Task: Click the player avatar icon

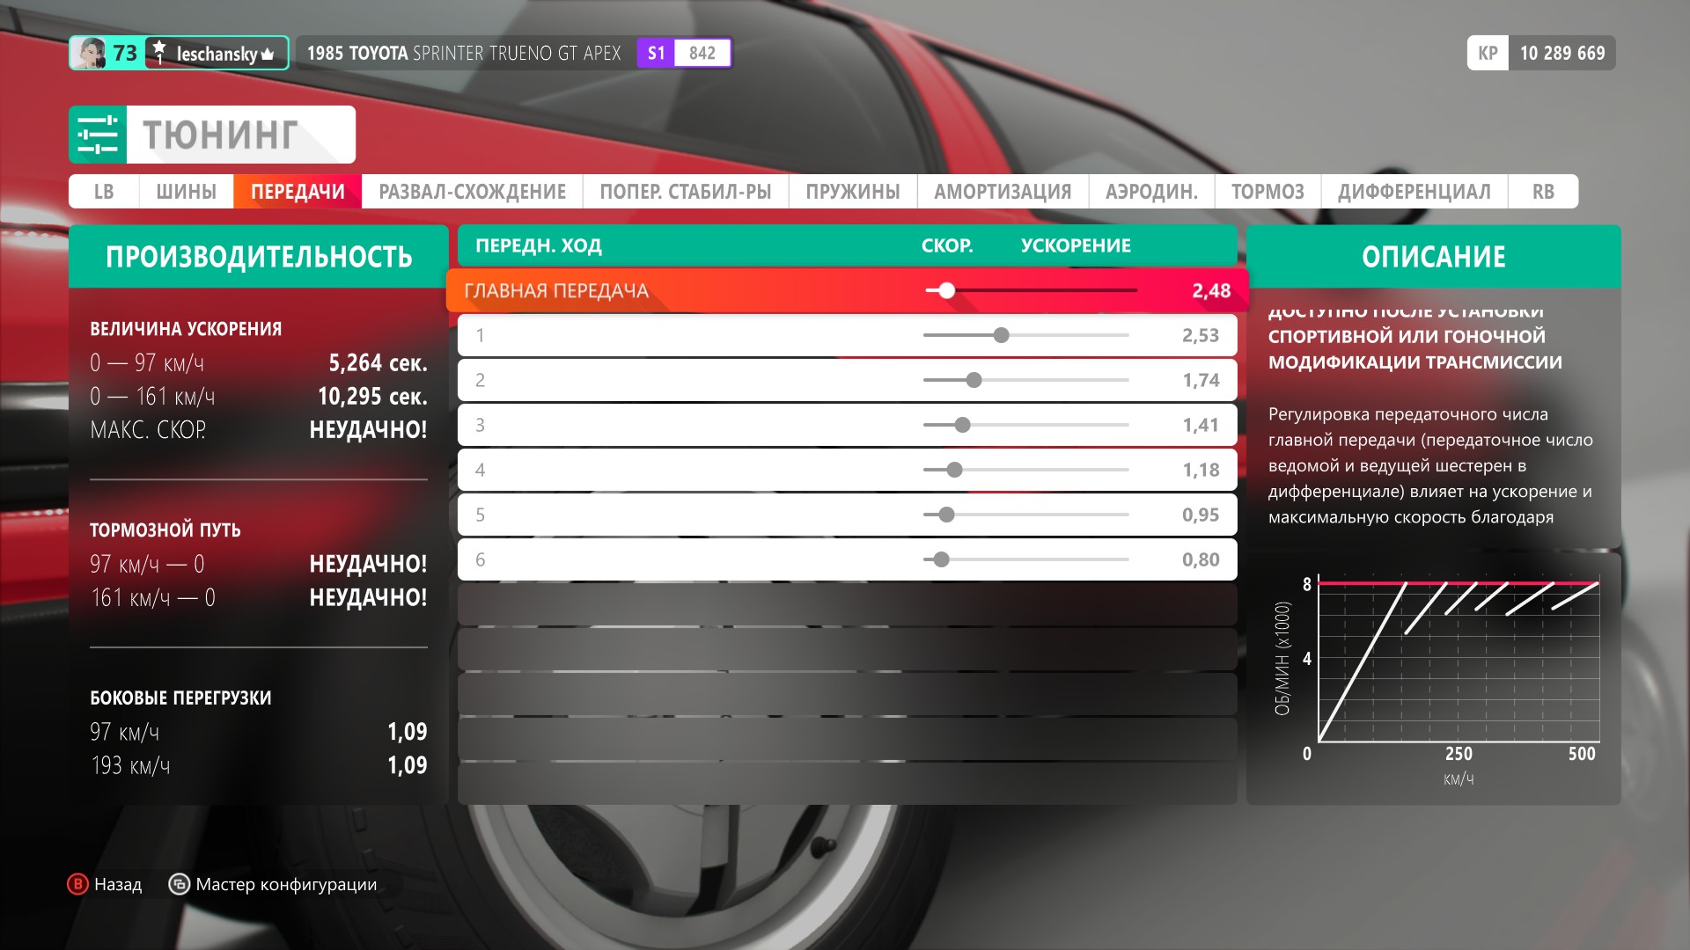Action: coord(88,53)
